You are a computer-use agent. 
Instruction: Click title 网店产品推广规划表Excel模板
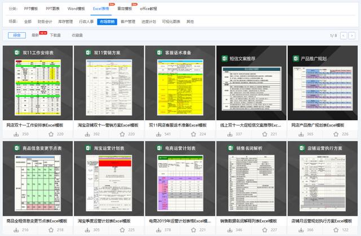pos(318,125)
